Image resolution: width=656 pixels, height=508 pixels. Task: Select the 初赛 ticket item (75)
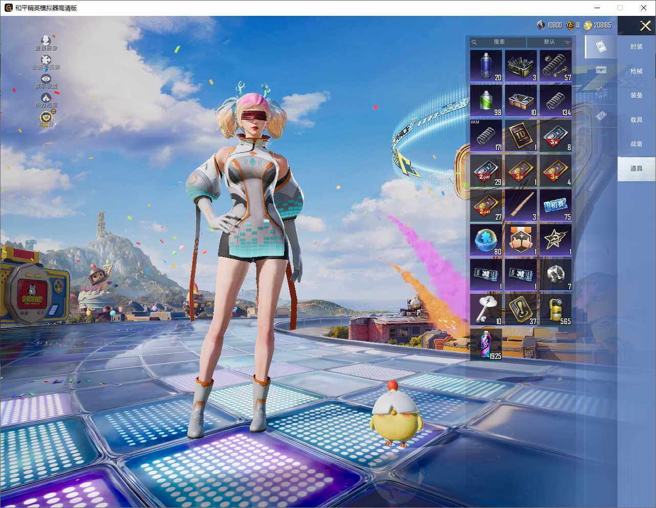coord(556,205)
